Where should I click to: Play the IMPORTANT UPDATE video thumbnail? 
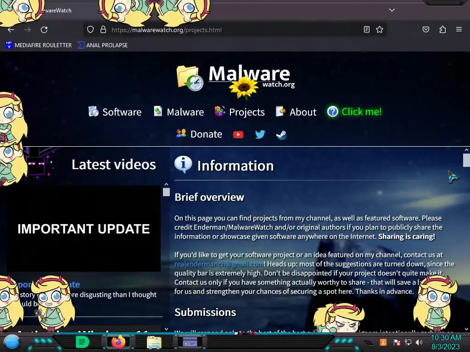[x=84, y=229]
